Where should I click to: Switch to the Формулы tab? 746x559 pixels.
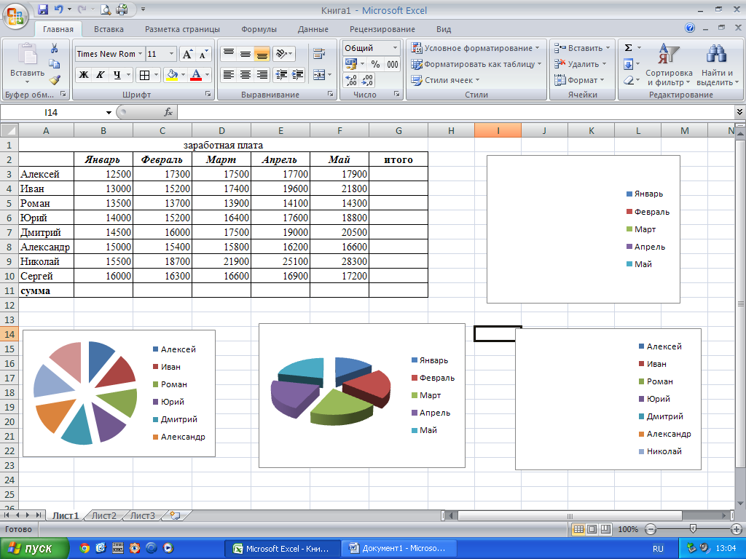(259, 29)
